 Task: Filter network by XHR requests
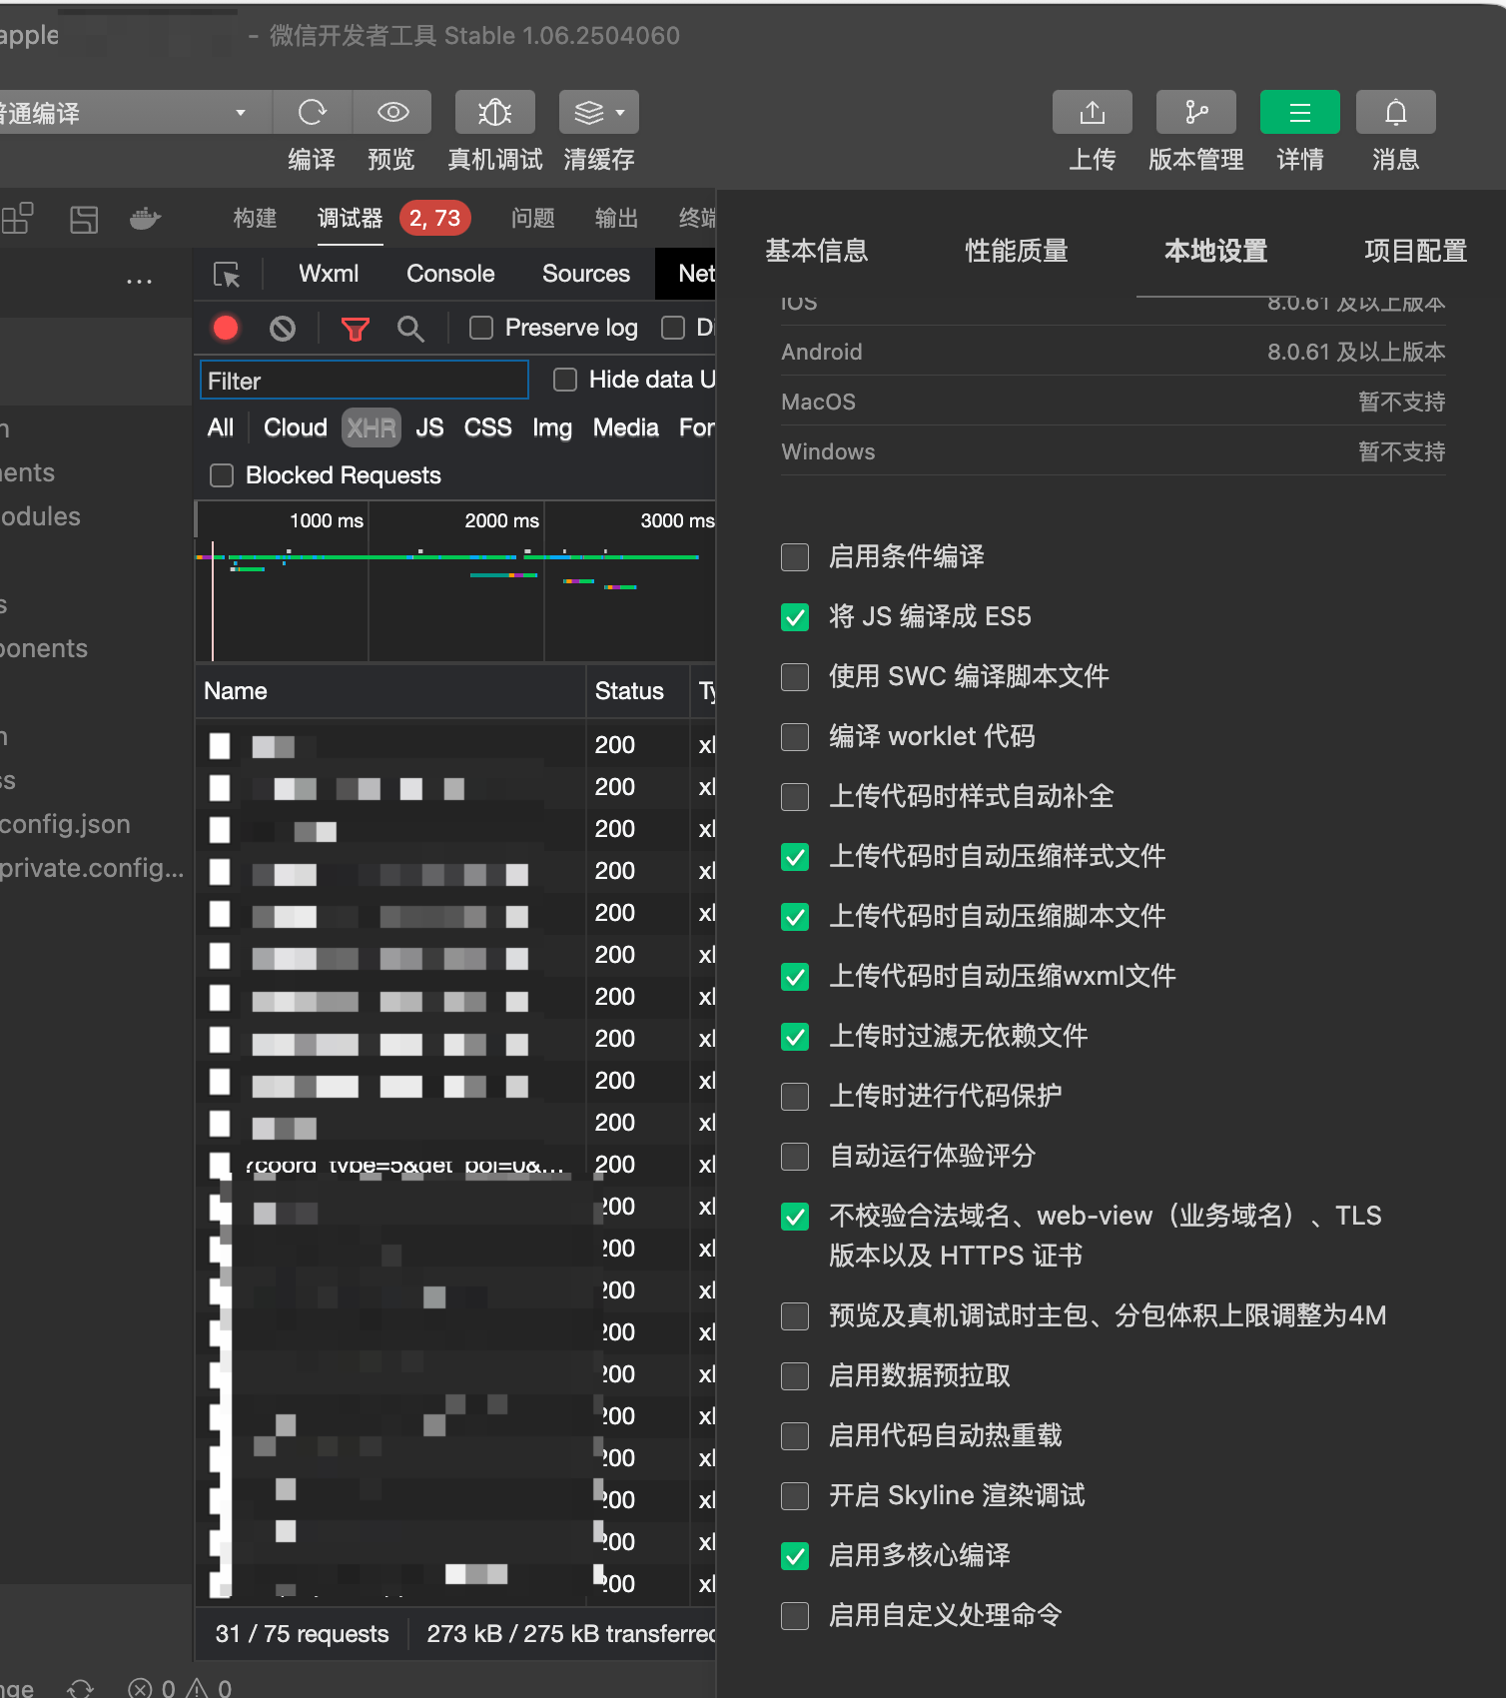pos(372,427)
